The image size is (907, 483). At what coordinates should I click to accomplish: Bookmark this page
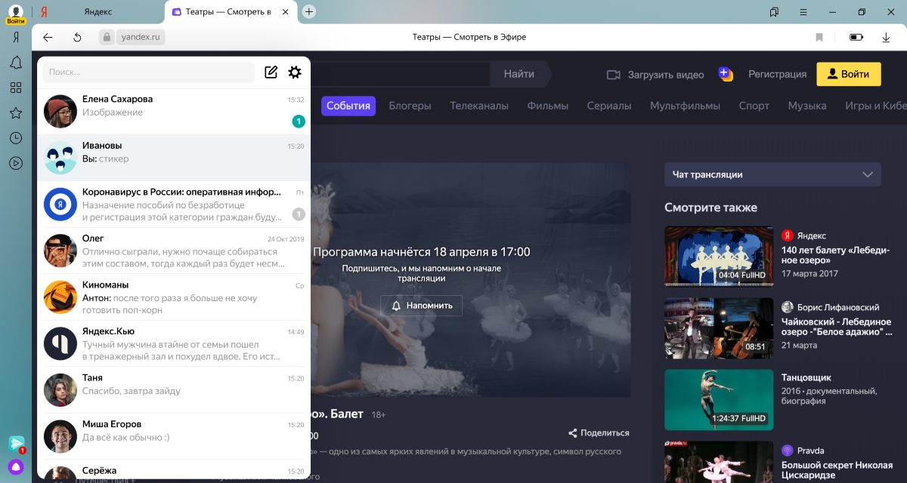click(x=819, y=37)
